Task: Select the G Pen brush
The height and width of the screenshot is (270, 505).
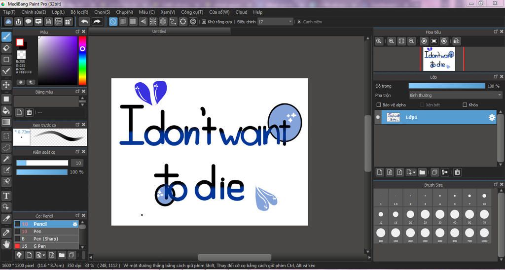Action: [x=46, y=246]
